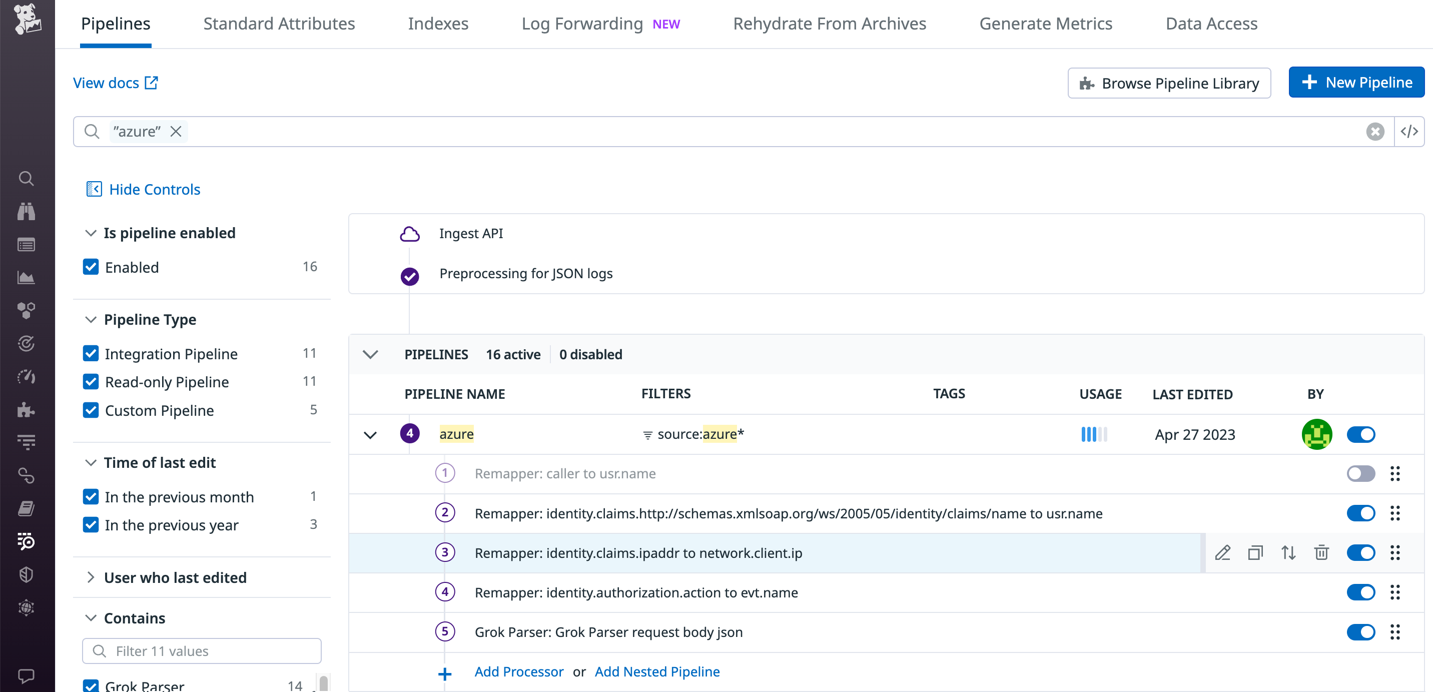Open the Log Forwarding tab
The image size is (1433, 692).
point(582,24)
